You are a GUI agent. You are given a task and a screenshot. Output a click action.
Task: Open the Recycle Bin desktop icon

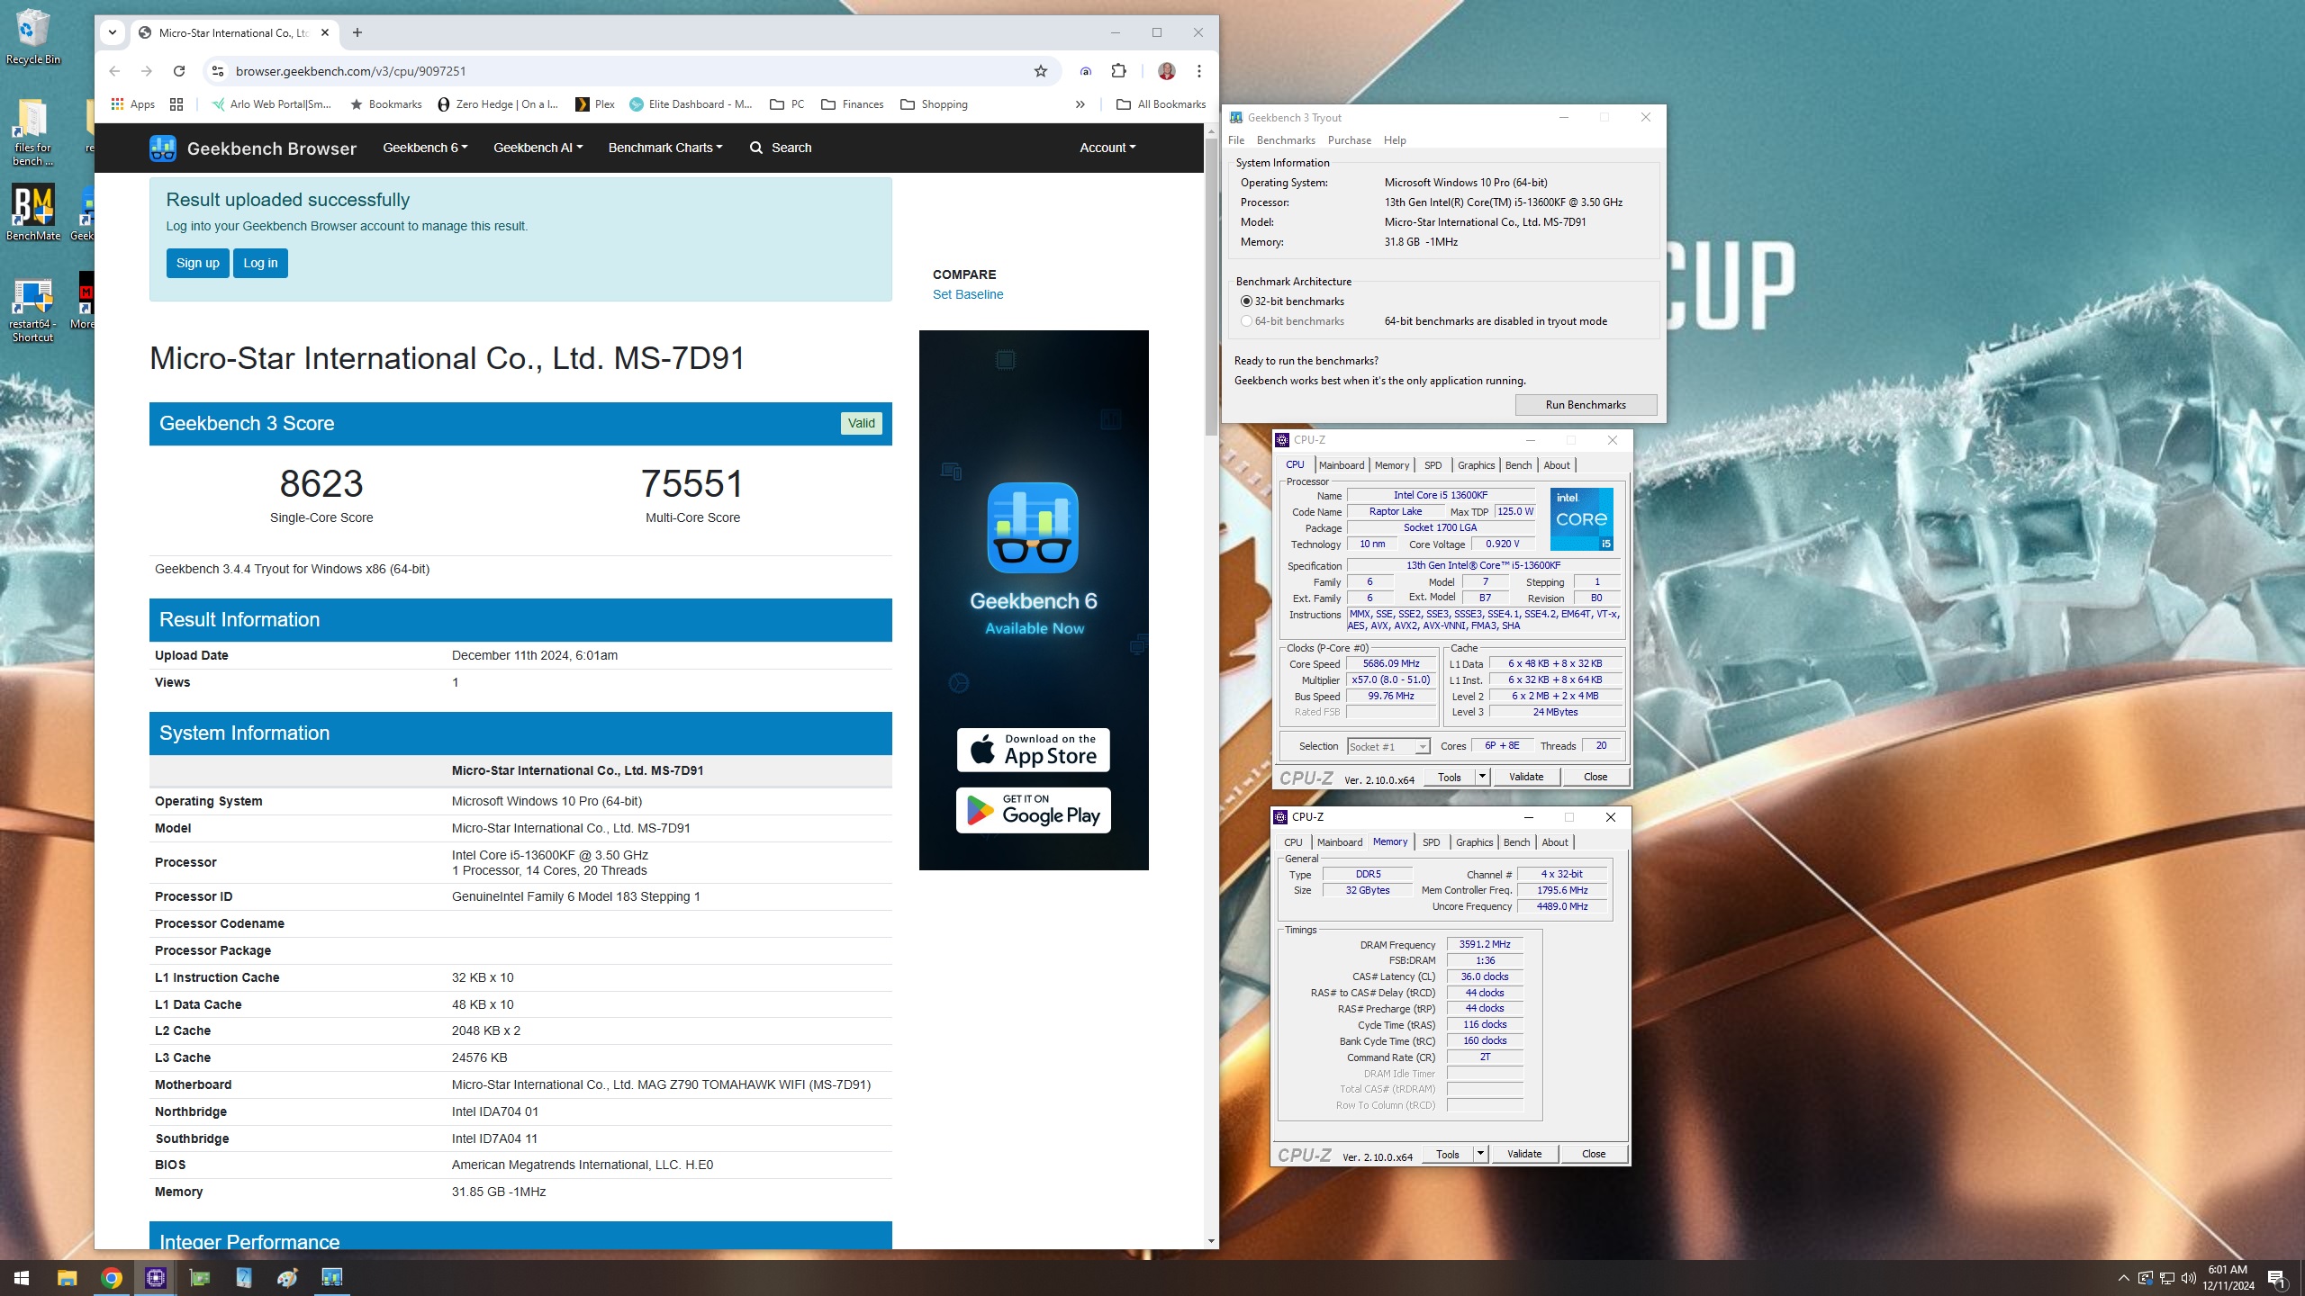[x=32, y=36]
